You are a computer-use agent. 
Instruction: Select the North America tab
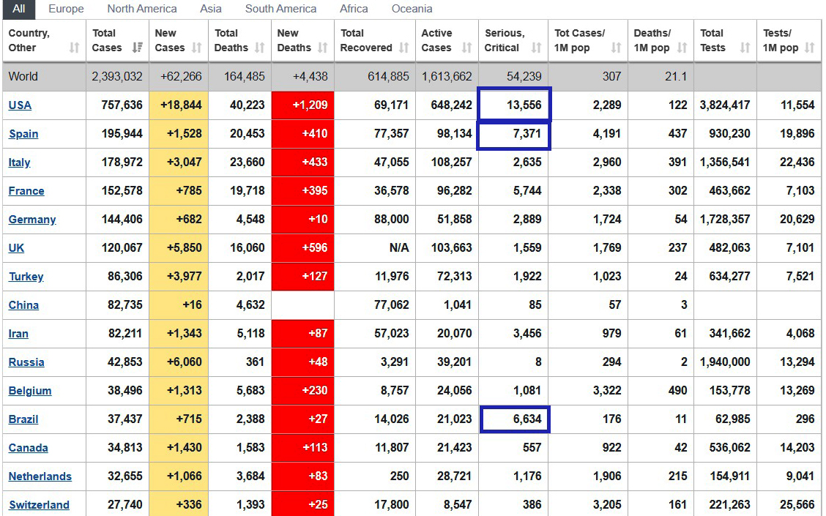coord(142,9)
